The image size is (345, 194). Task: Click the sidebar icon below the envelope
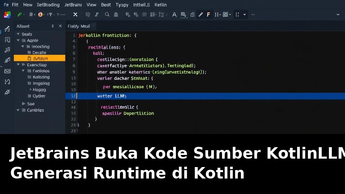click(7, 82)
